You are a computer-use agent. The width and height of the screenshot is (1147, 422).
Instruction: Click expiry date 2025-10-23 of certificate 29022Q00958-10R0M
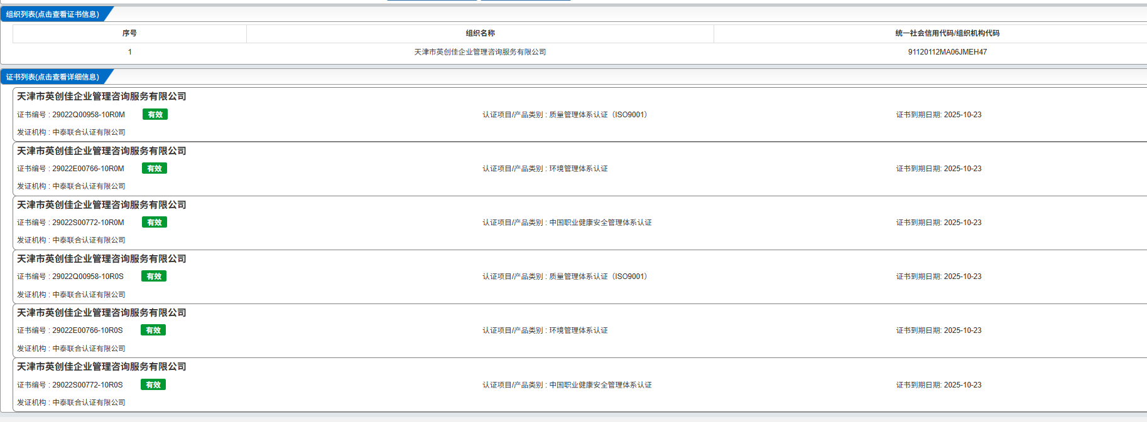pos(962,115)
